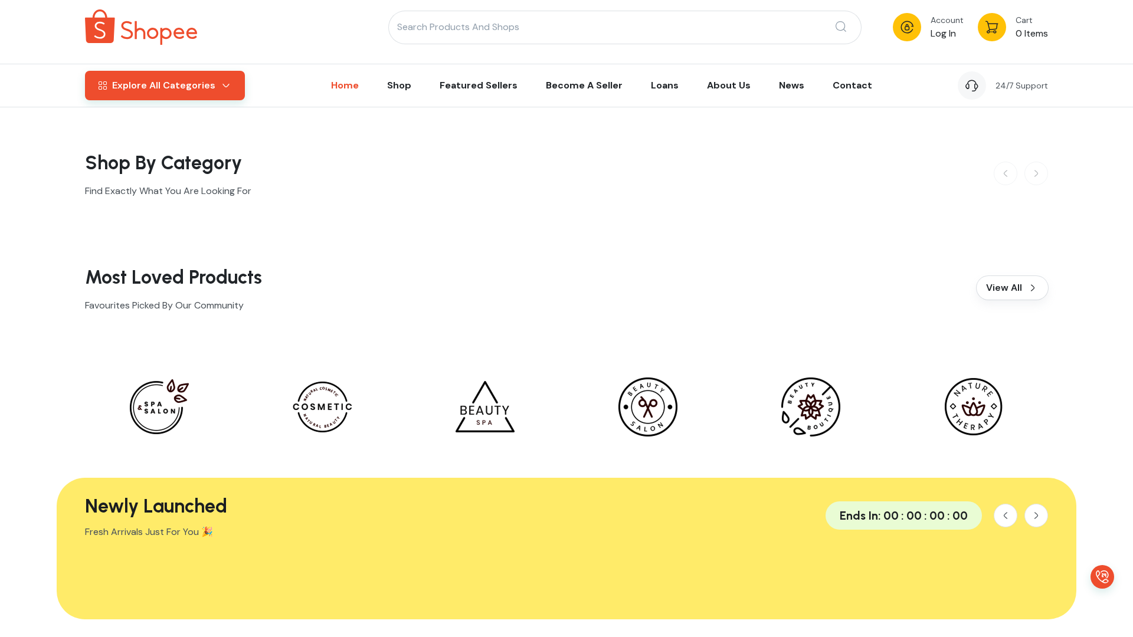Click 'Find Exactly What You Are Looking For'
The width and height of the screenshot is (1133, 637).
(x=168, y=191)
